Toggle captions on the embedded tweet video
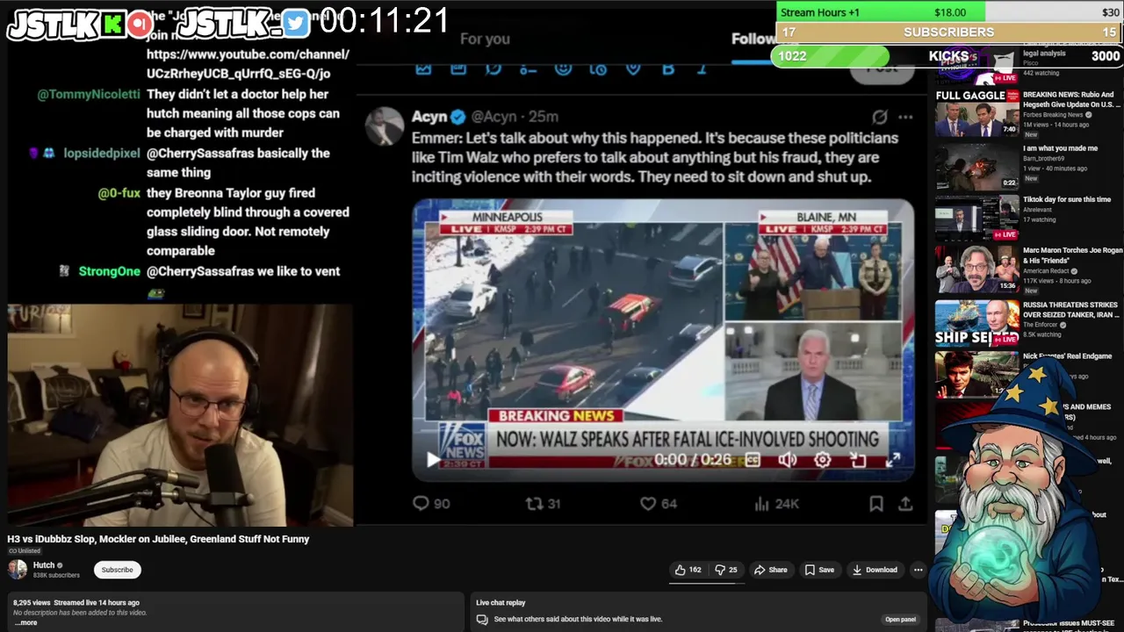The width and height of the screenshot is (1124, 632). point(753,459)
